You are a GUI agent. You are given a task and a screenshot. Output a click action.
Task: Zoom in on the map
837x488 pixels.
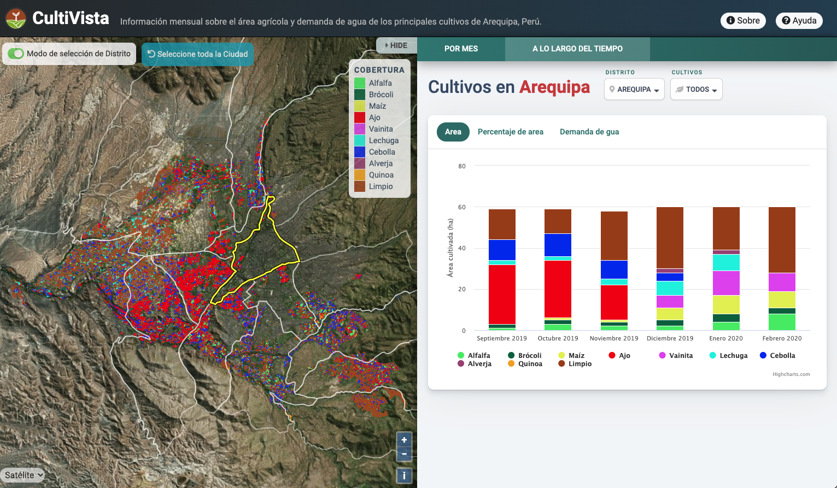click(x=404, y=440)
